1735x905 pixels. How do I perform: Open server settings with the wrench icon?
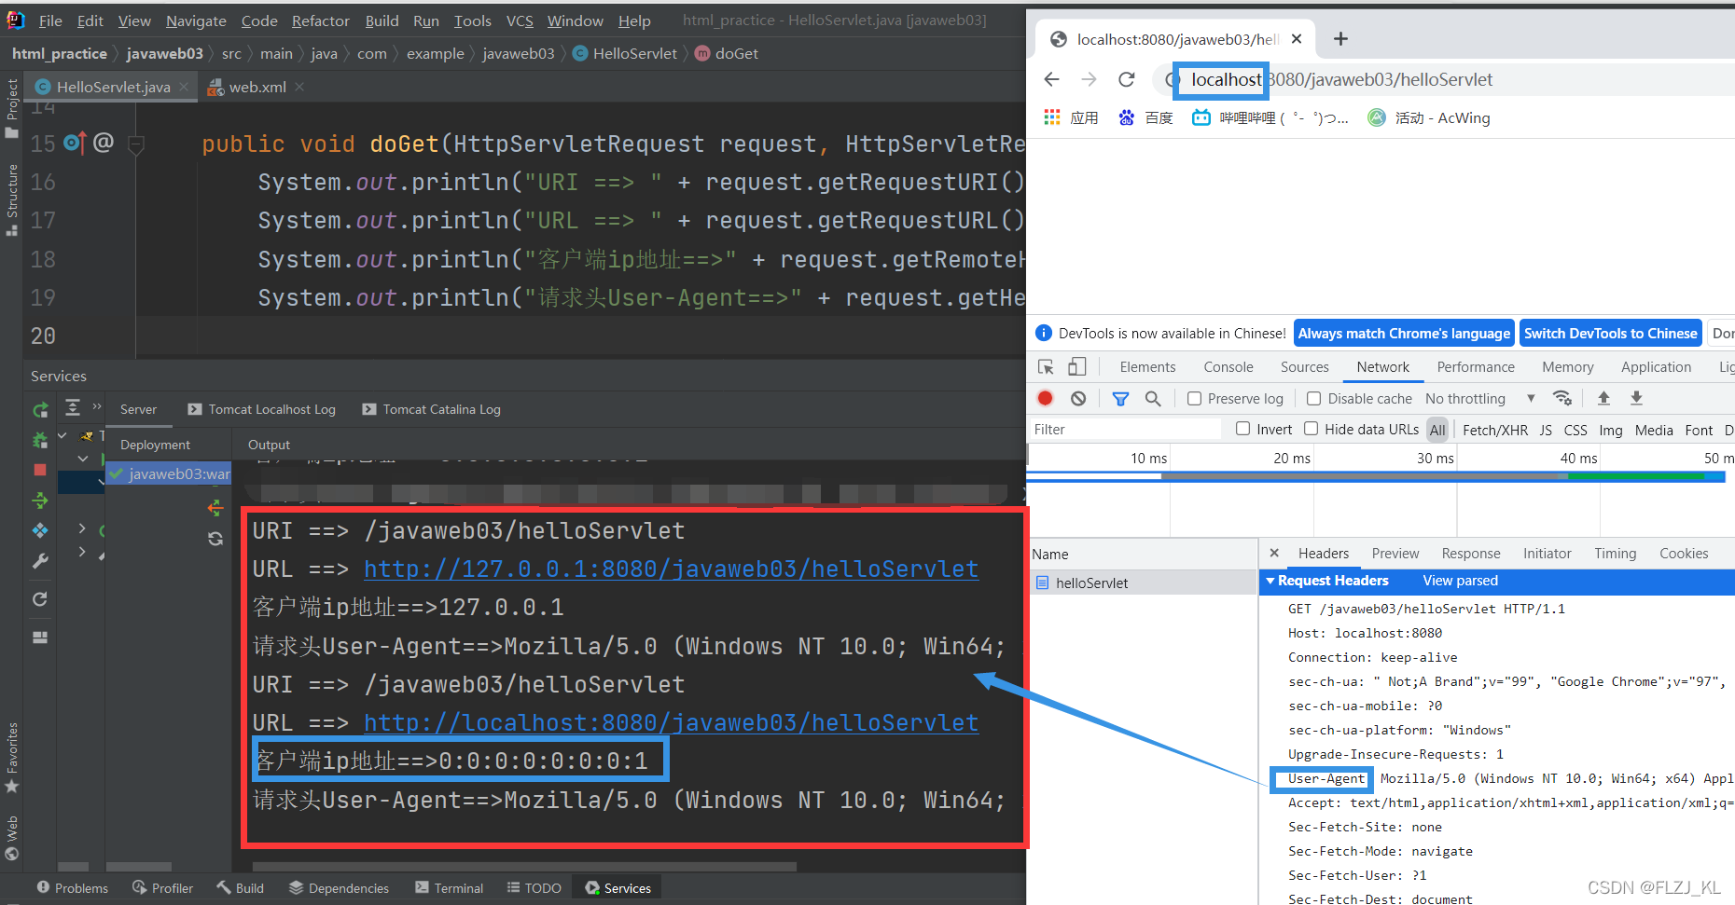point(40,561)
